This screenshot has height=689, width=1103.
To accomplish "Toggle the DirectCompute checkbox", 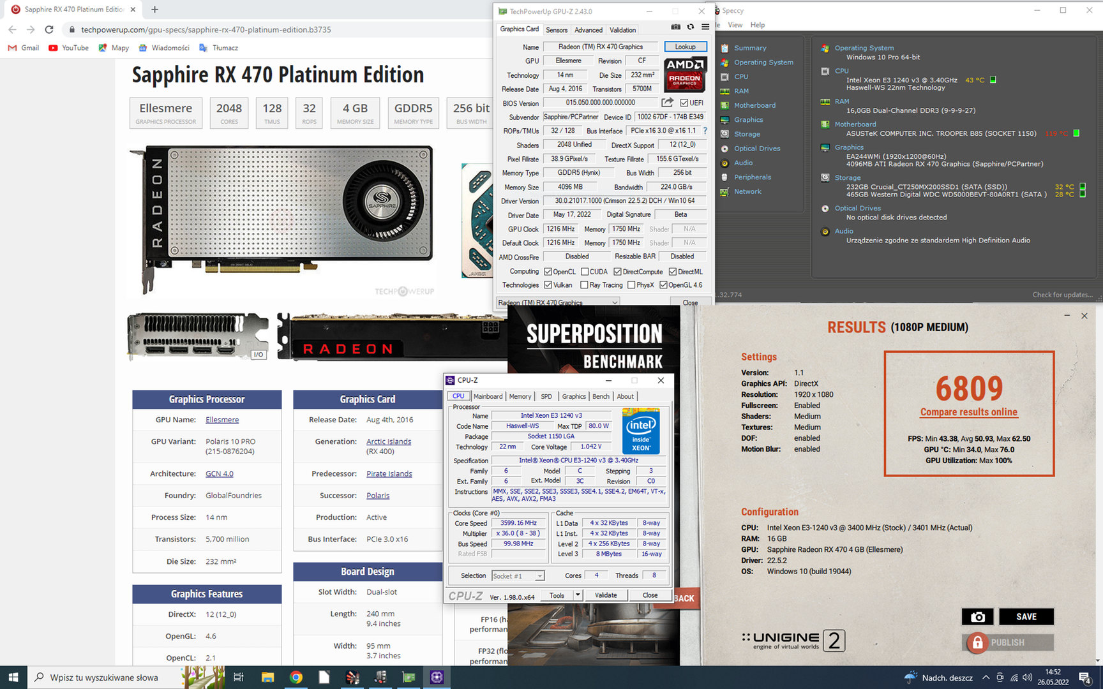I will click(617, 272).
